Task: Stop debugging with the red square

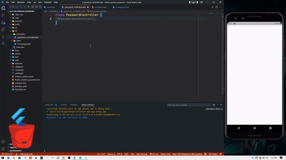Action: coord(37,7)
